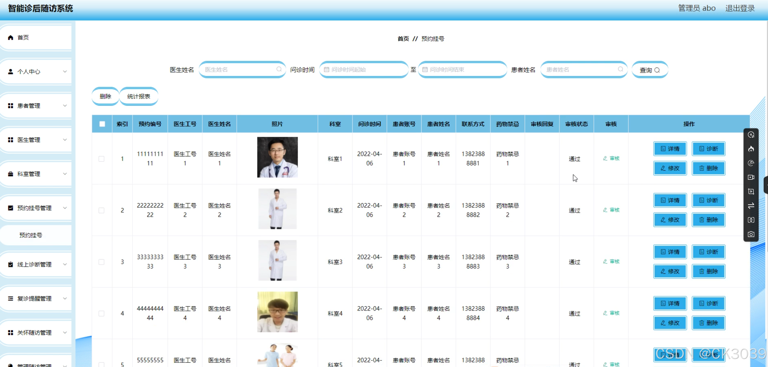Click the music note icon in the right toolbar
Screen dimensions: 768x367
751,163
